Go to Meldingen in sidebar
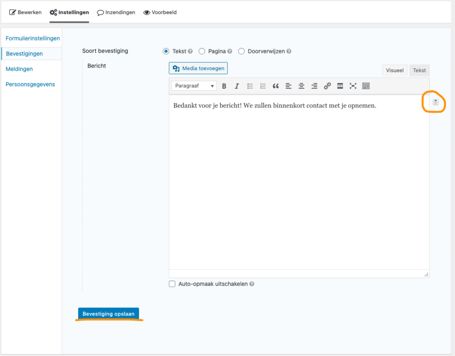 (x=19, y=69)
